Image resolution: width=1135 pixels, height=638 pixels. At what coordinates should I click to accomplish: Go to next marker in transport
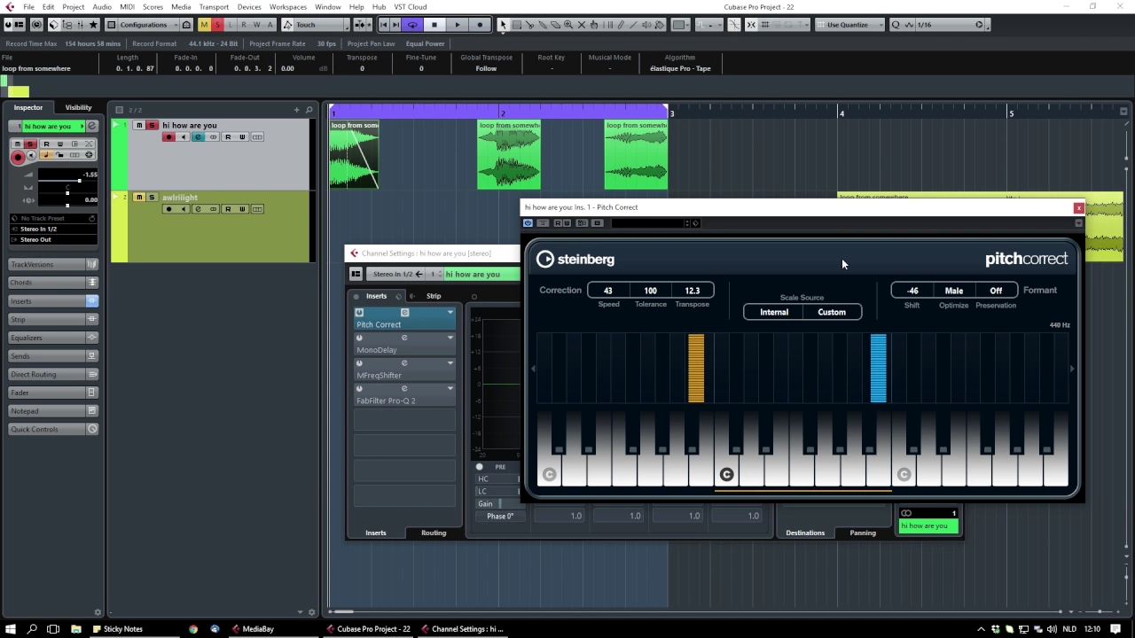click(395, 25)
